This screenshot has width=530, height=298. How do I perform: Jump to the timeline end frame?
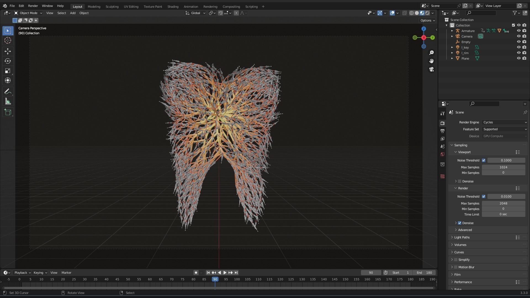pos(236,273)
